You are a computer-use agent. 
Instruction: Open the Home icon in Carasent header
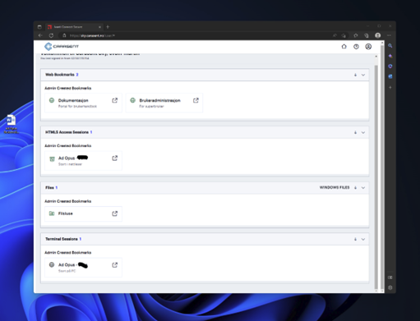(x=344, y=47)
